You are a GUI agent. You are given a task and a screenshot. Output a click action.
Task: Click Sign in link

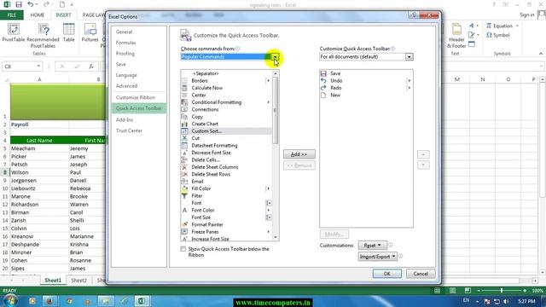pos(527,15)
